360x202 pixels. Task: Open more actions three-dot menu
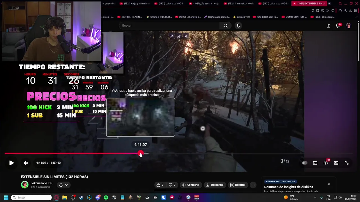coord(253,185)
